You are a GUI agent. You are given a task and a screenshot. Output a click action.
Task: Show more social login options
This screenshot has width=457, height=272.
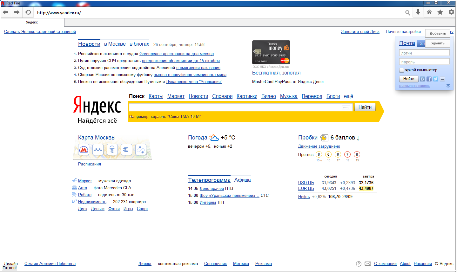pos(442,79)
